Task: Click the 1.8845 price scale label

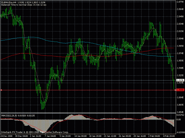Action: pos(180,97)
